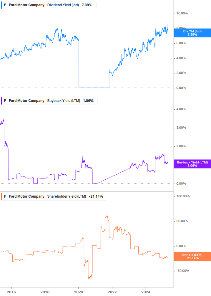Click the 4.00% axis label in buyback chart
Viewport: 211px width, 296px height.
click(181, 109)
